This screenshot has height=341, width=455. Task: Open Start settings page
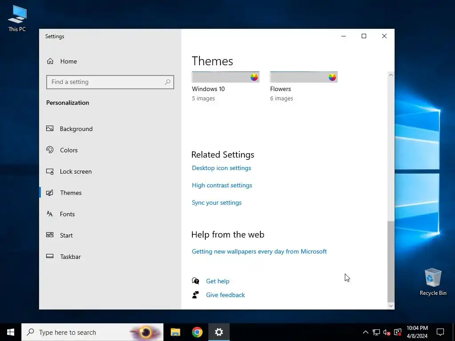(66, 235)
